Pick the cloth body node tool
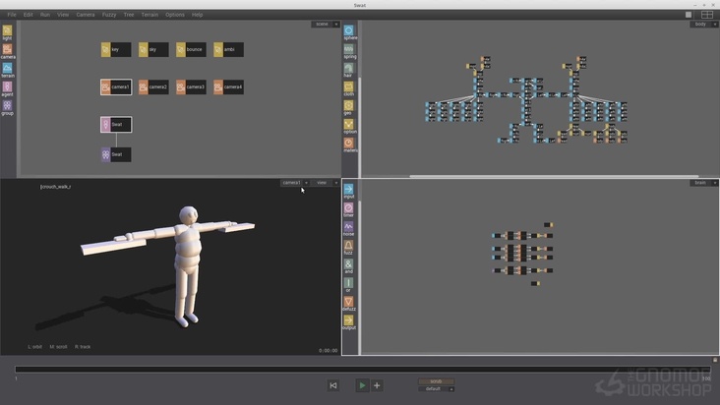This screenshot has width=720, height=405. [x=349, y=89]
